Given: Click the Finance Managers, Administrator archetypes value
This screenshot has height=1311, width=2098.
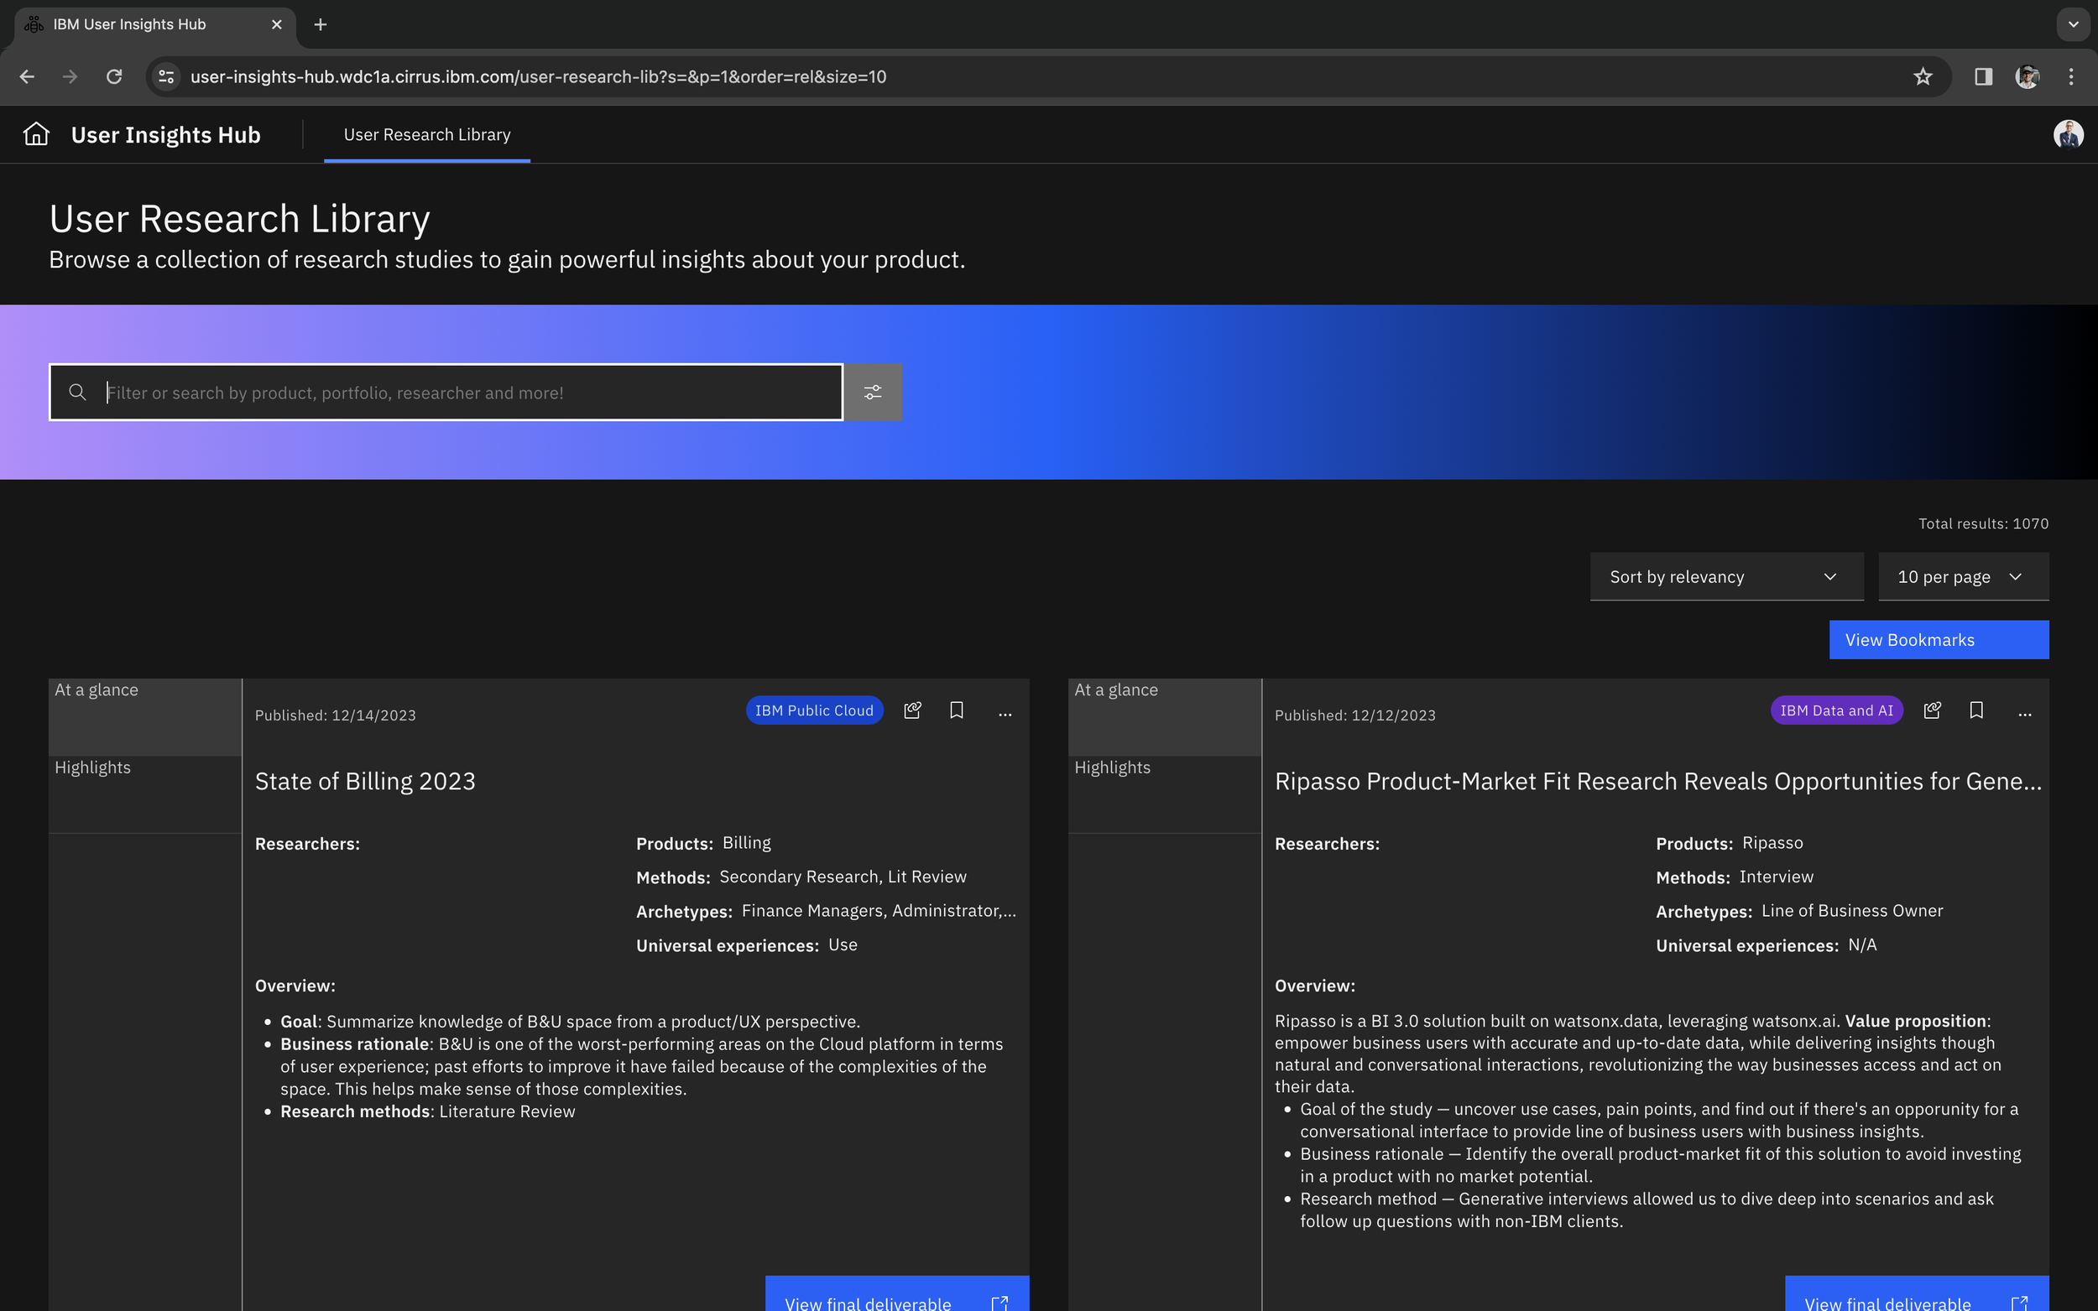Looking at the screenshot, I should (x=879, y=910).
